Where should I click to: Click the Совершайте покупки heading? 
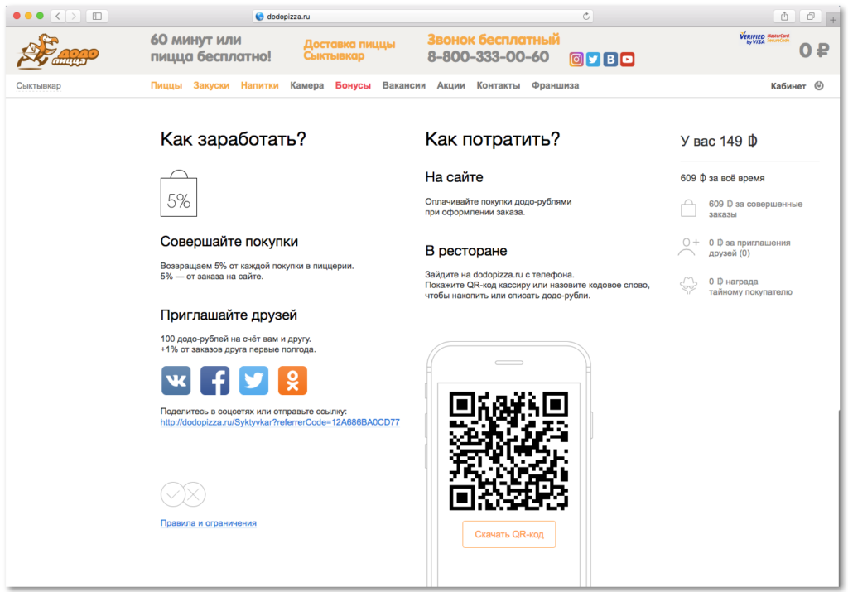pos(229,242)
